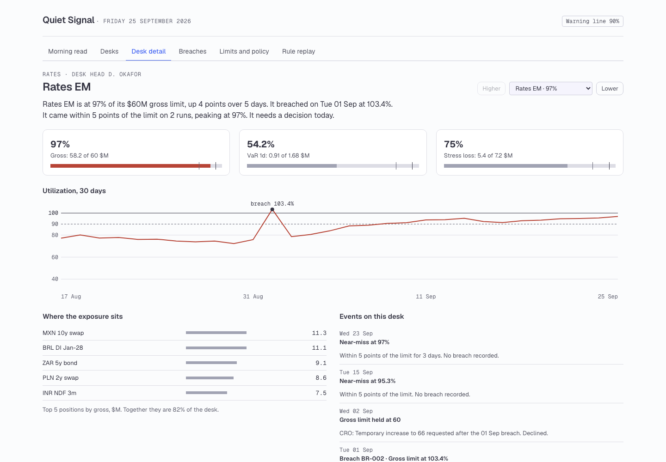Open the Near-miss at 97% event
Screen dimensions: 666x462
[481, 345]
